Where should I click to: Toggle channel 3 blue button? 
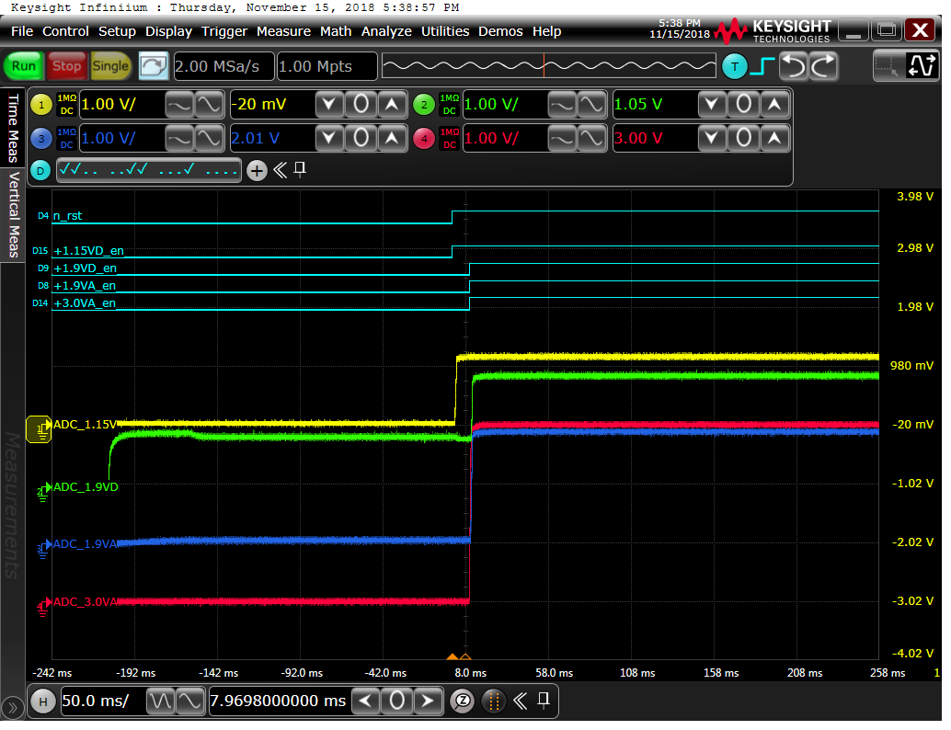(41, 139)
